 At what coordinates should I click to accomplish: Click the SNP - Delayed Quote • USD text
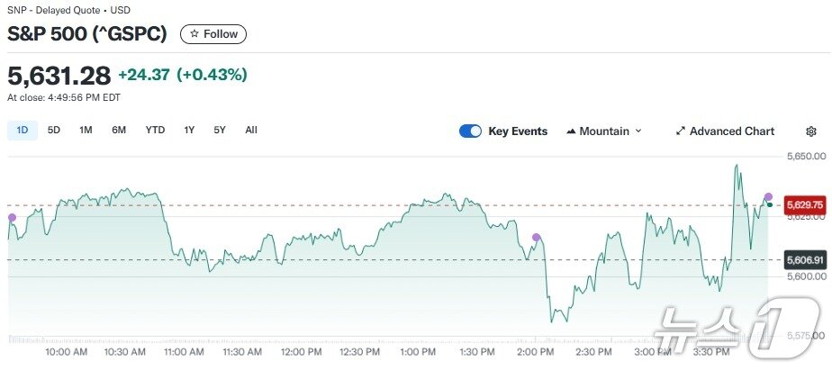tap(69, 10)
